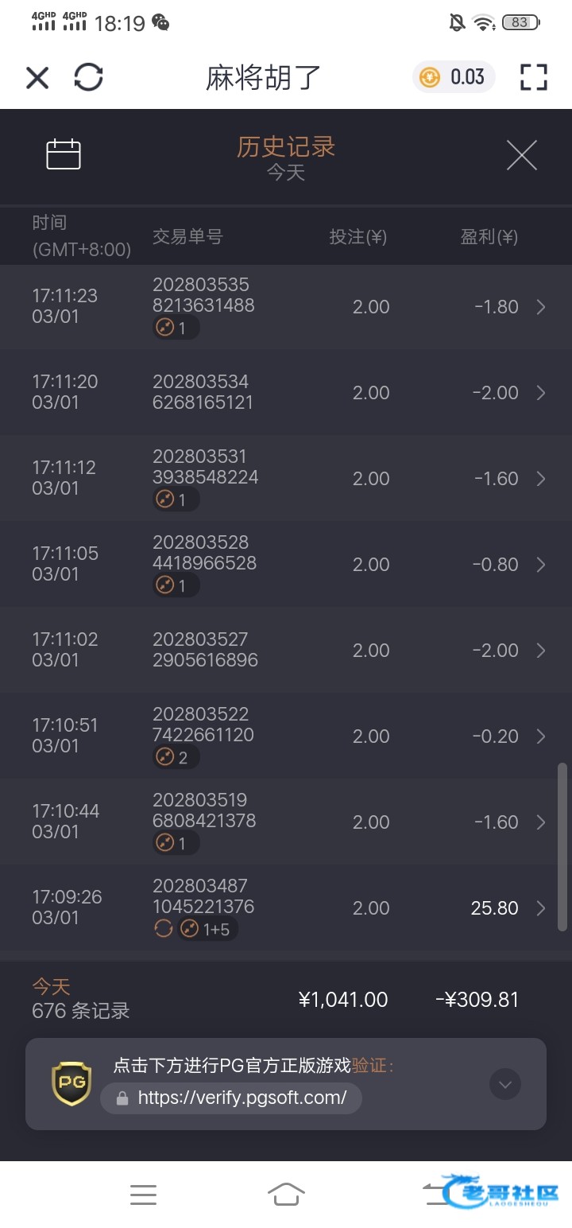This screenshot has height=1228, width=572.
Task: Close the page with top-left X
Action: [x=37, y=77]
